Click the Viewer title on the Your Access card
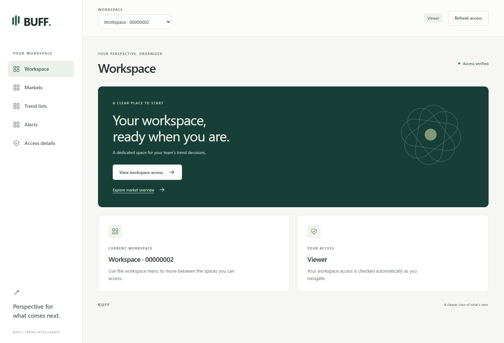Viewport: 504px width, 343px height. tap(317, 259)
